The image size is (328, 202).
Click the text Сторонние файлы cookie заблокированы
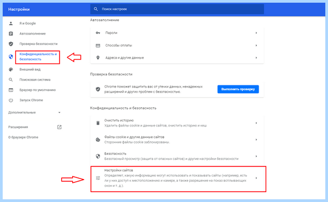[x=137, y=142]
